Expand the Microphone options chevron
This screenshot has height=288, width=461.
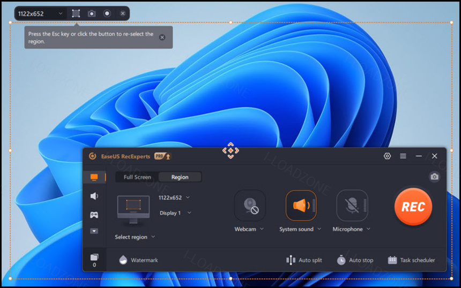point(368,229)
